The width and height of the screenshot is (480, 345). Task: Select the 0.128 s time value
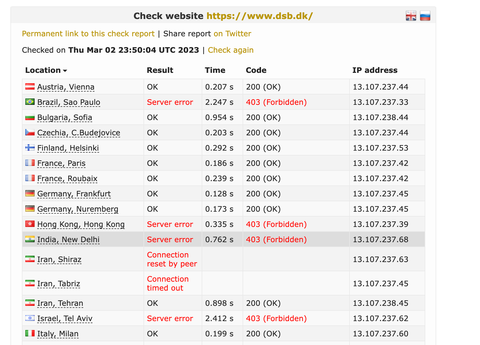[x=219, y=194]
